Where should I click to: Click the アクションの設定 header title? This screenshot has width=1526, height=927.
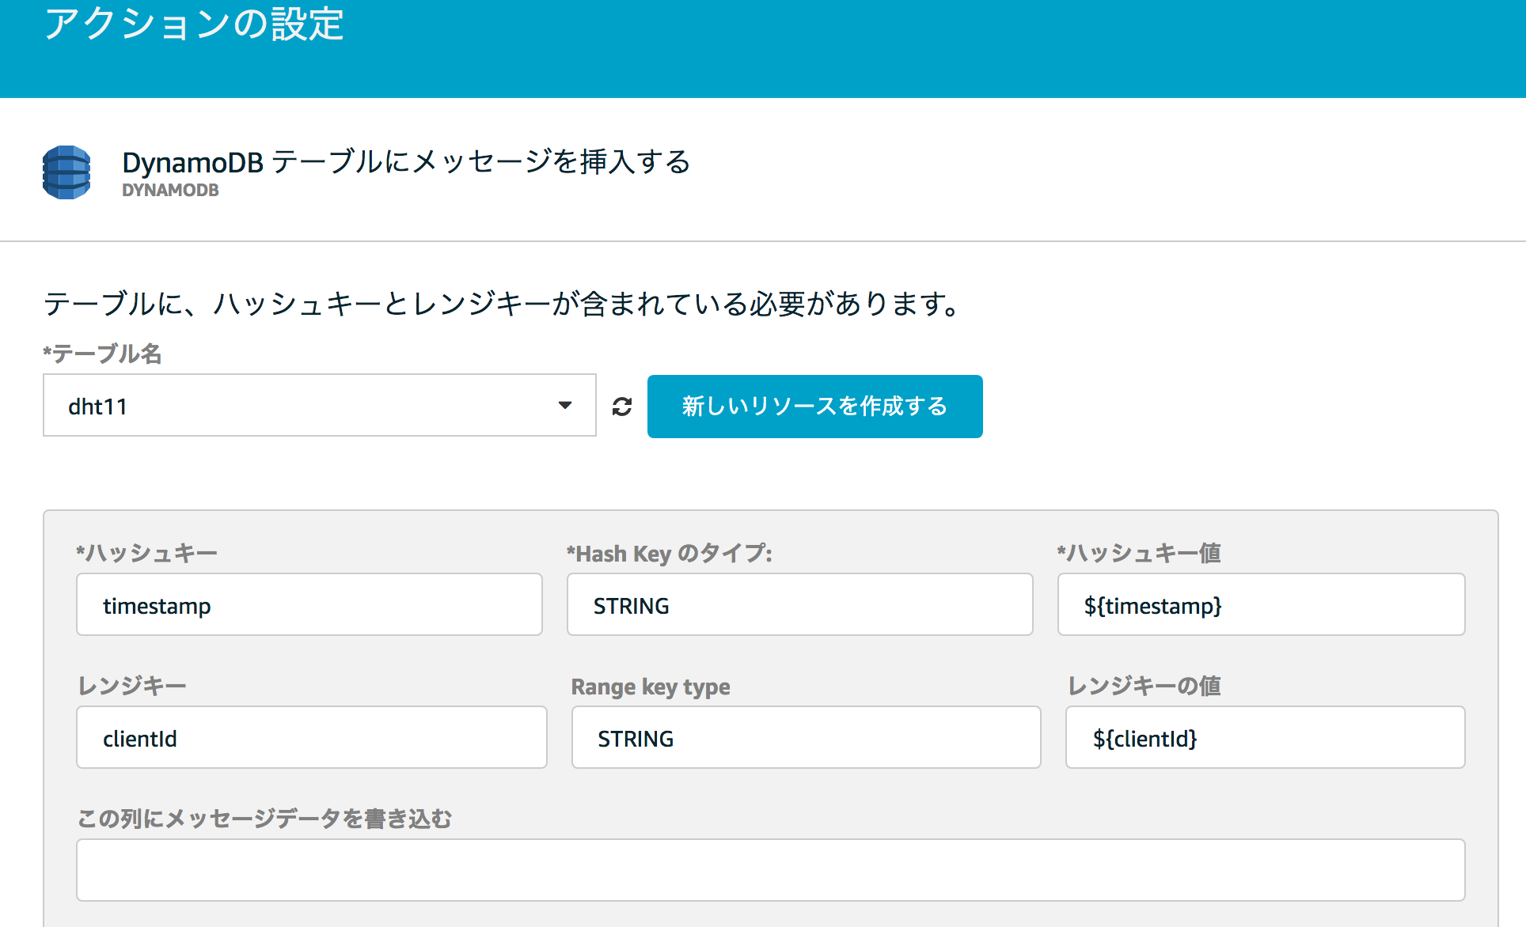(194, 24)
